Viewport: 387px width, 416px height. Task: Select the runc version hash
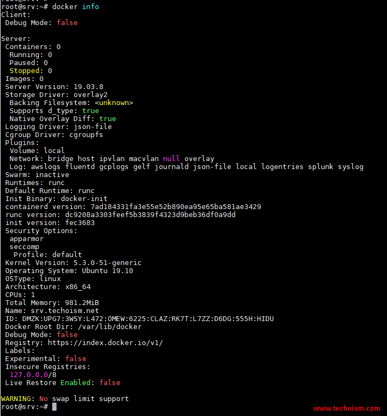point(150,214)
